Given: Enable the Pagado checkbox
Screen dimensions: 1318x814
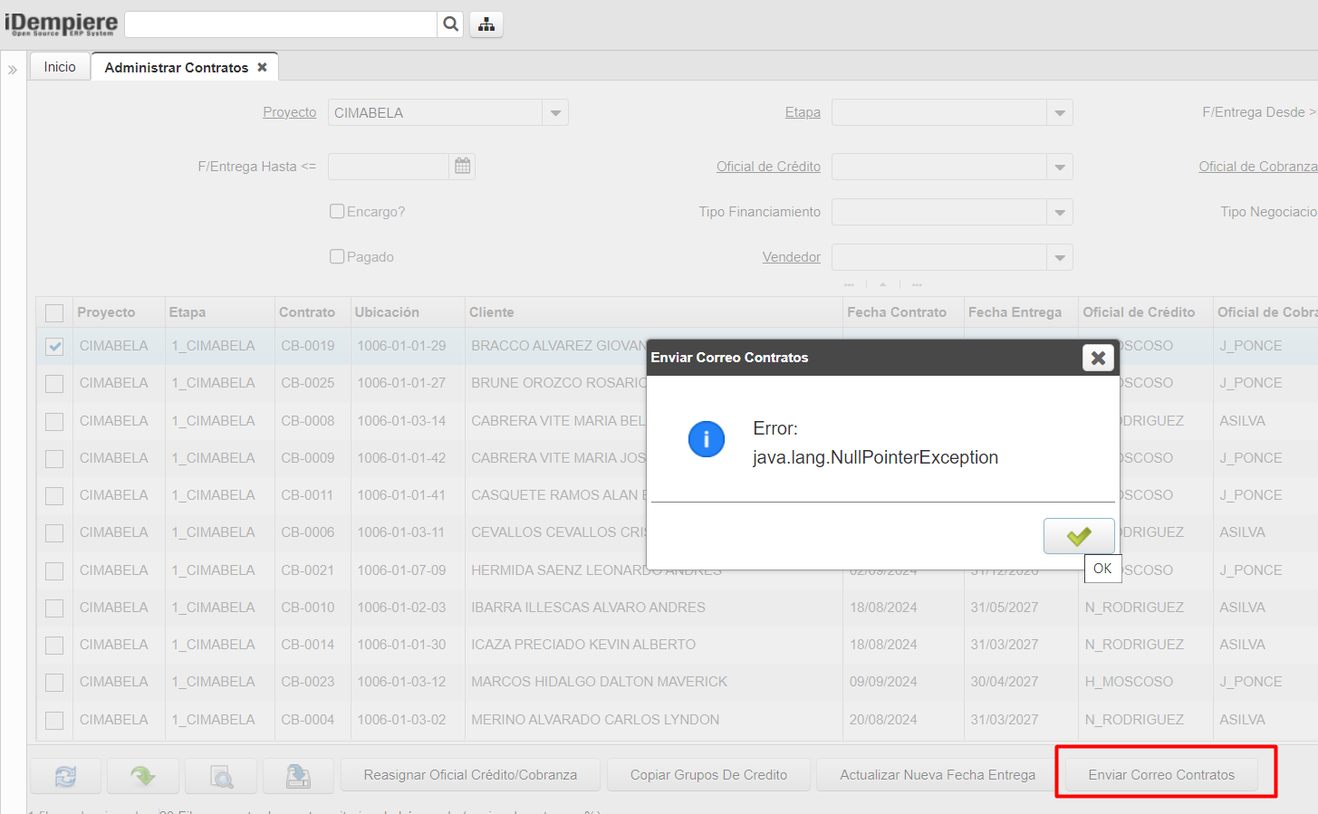Looking at the screenshot, I should pos(337,257).
